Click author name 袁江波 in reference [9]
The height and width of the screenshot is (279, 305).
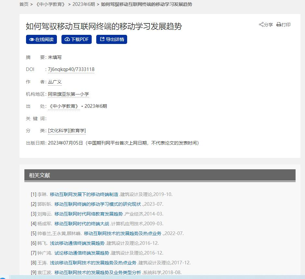(44, 272)
